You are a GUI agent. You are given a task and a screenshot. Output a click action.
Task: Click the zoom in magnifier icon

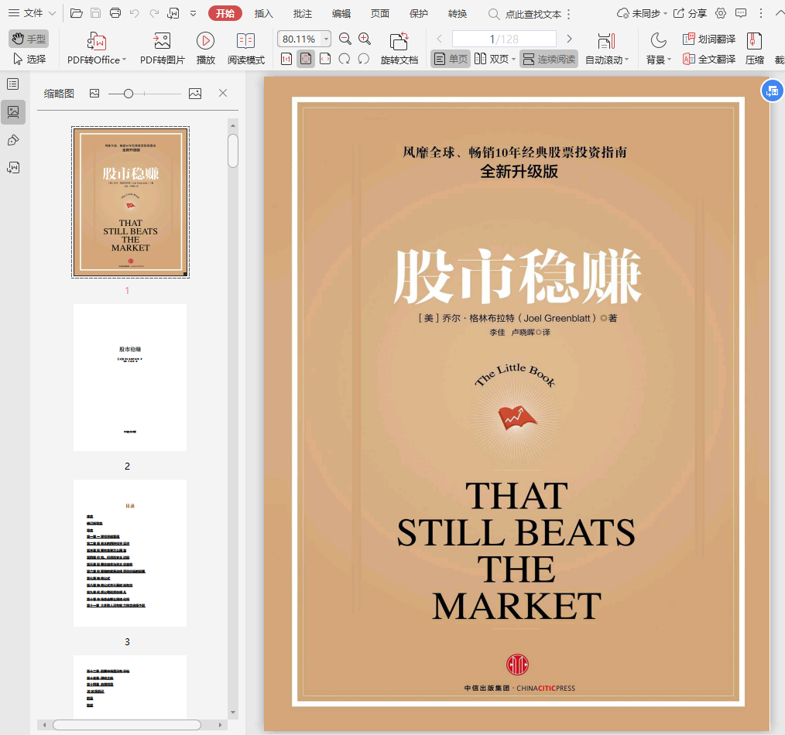coord(365,39)
